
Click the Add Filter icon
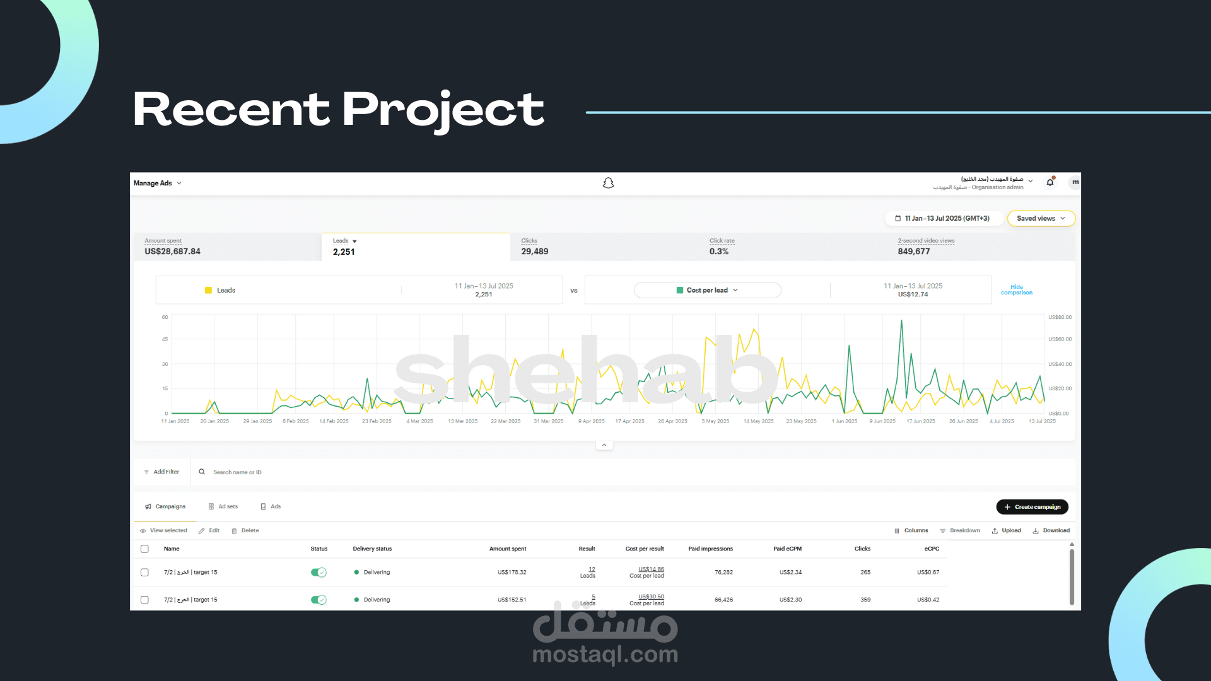pyautogui.click(x=146, y=472)
